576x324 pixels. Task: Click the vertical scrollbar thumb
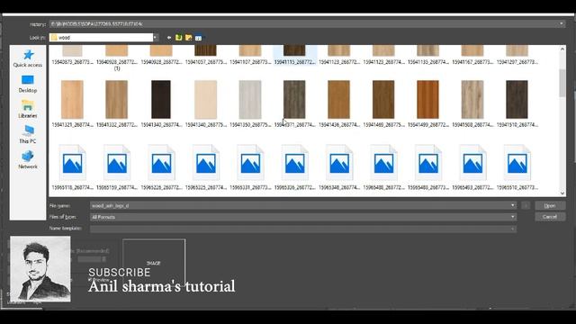coord(562,83)
